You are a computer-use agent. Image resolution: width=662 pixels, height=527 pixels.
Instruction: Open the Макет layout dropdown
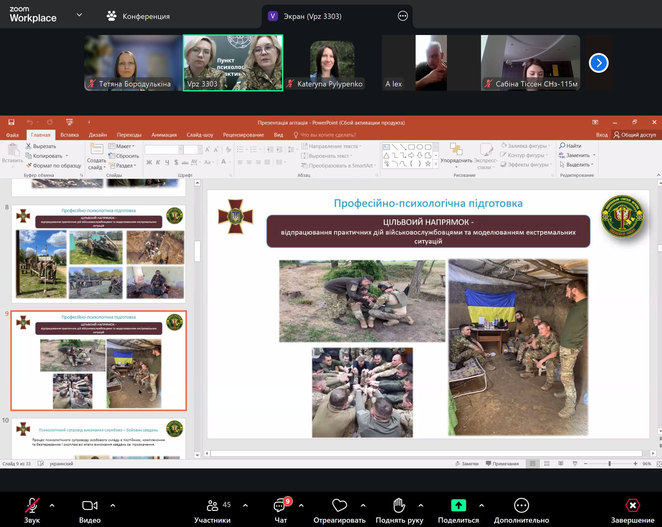tap(121, 146)
